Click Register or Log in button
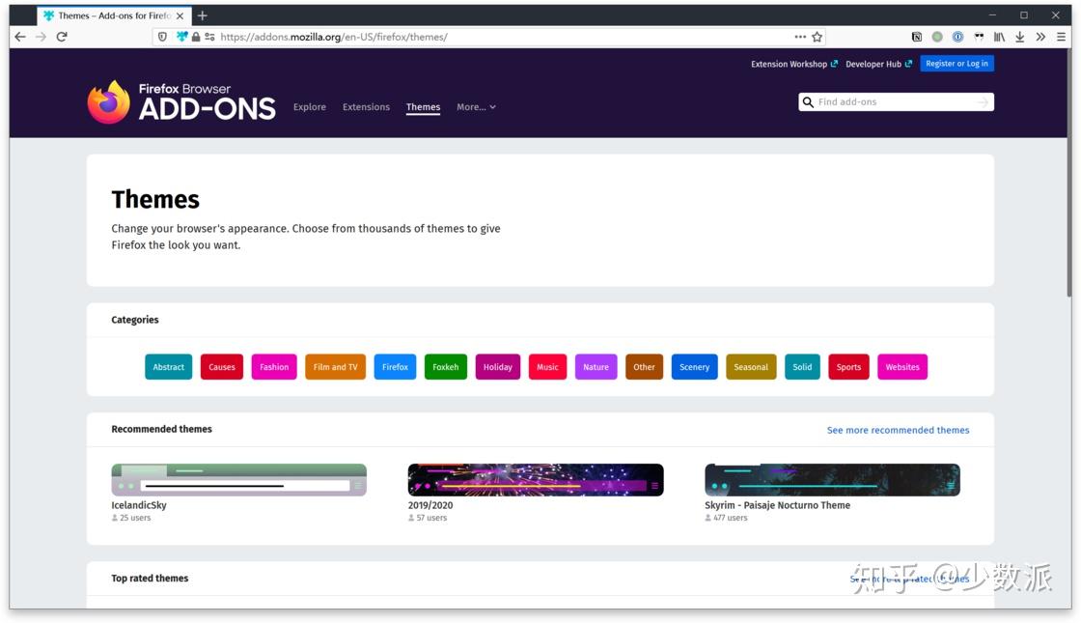 (956, 64)
